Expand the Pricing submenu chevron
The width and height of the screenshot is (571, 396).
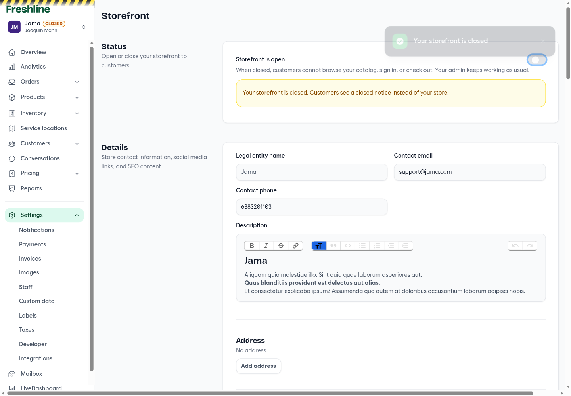point(77,173)
